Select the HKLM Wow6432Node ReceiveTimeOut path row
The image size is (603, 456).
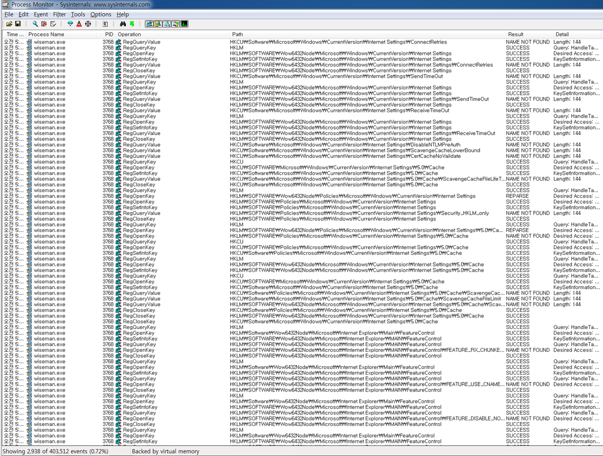[363, 133]
